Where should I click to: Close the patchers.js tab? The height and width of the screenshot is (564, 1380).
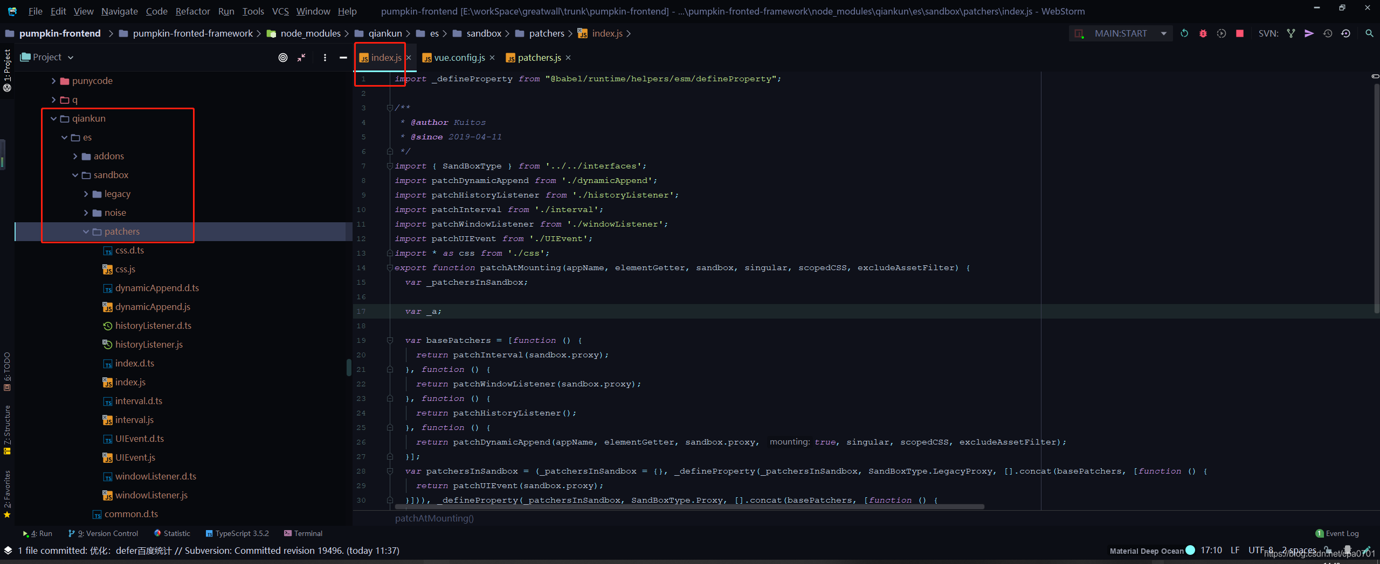coord(568,58)
